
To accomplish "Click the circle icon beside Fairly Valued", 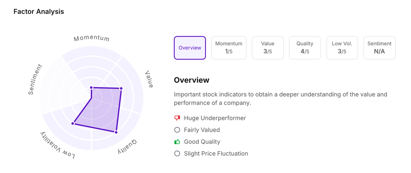I will point(177,130).
